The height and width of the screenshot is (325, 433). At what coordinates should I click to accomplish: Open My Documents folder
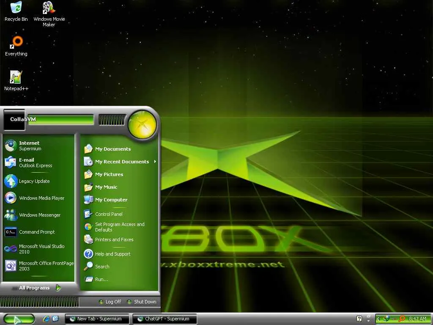tap(120, 149)
